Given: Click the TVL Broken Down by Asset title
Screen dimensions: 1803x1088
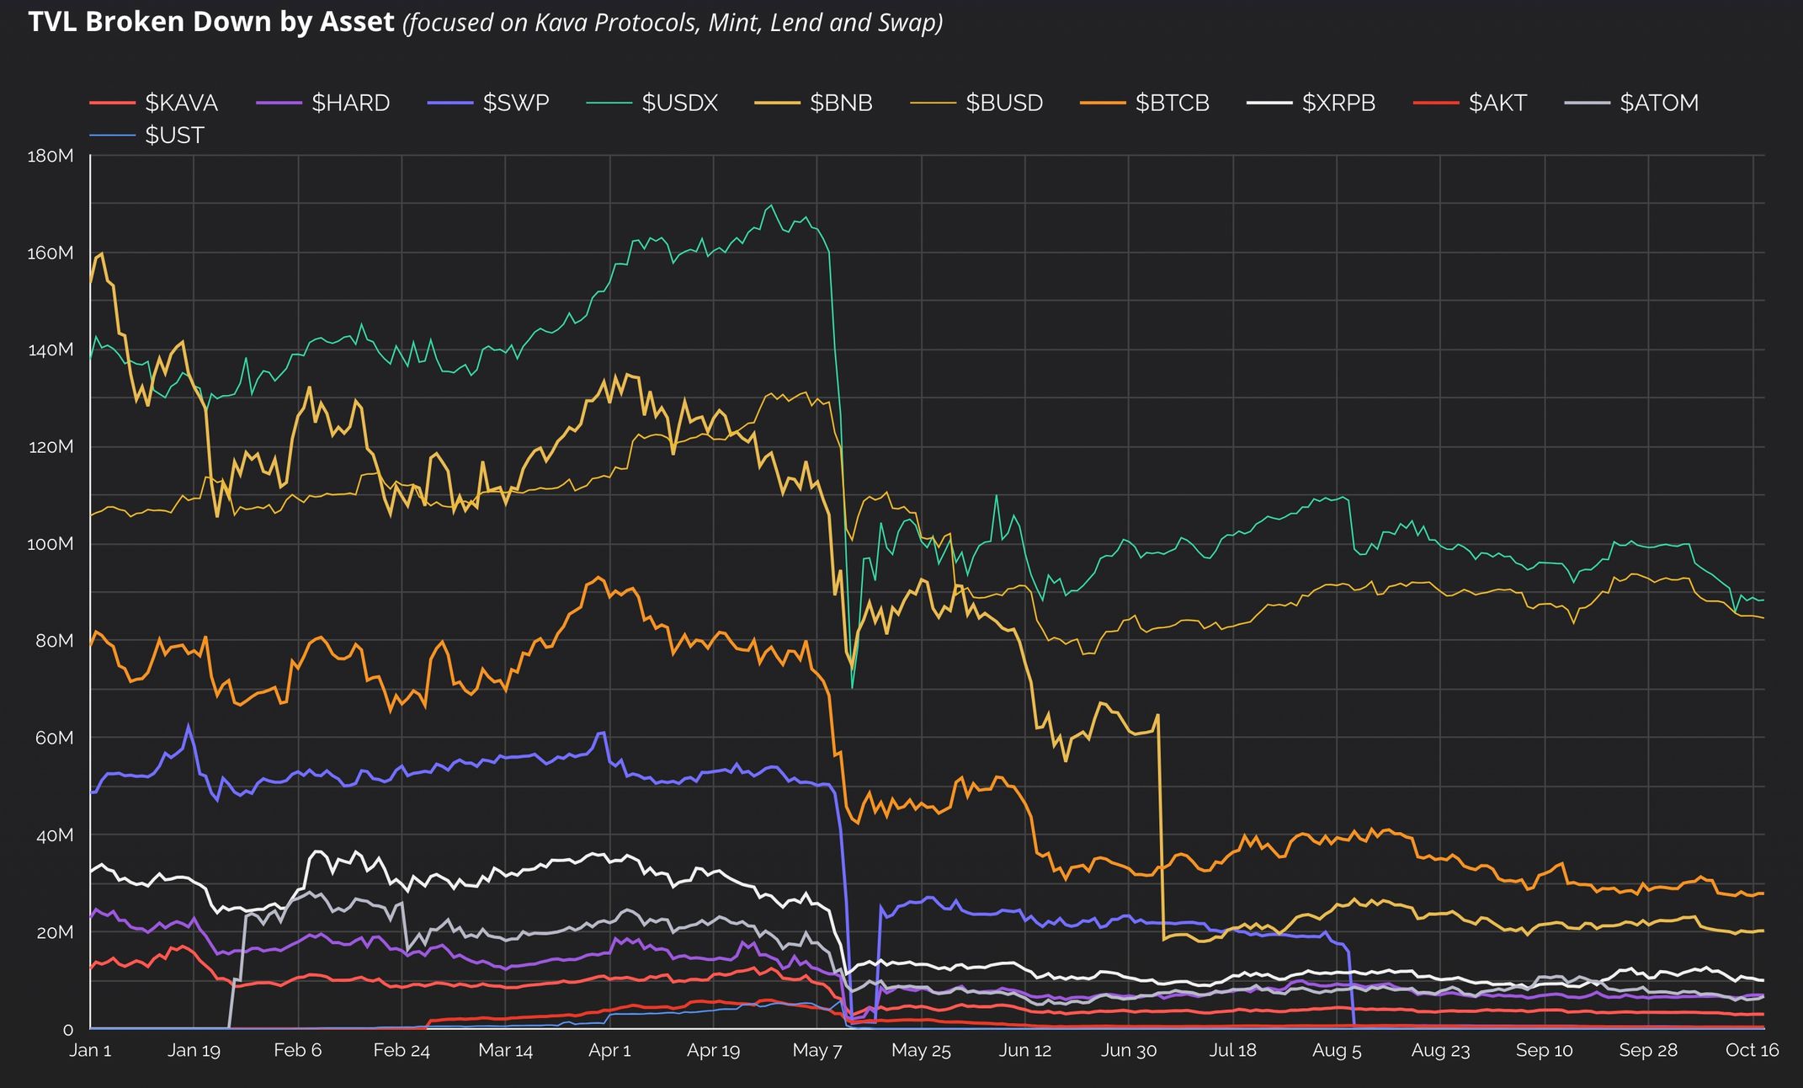Looking at the screenshot, I should (211, 22).
